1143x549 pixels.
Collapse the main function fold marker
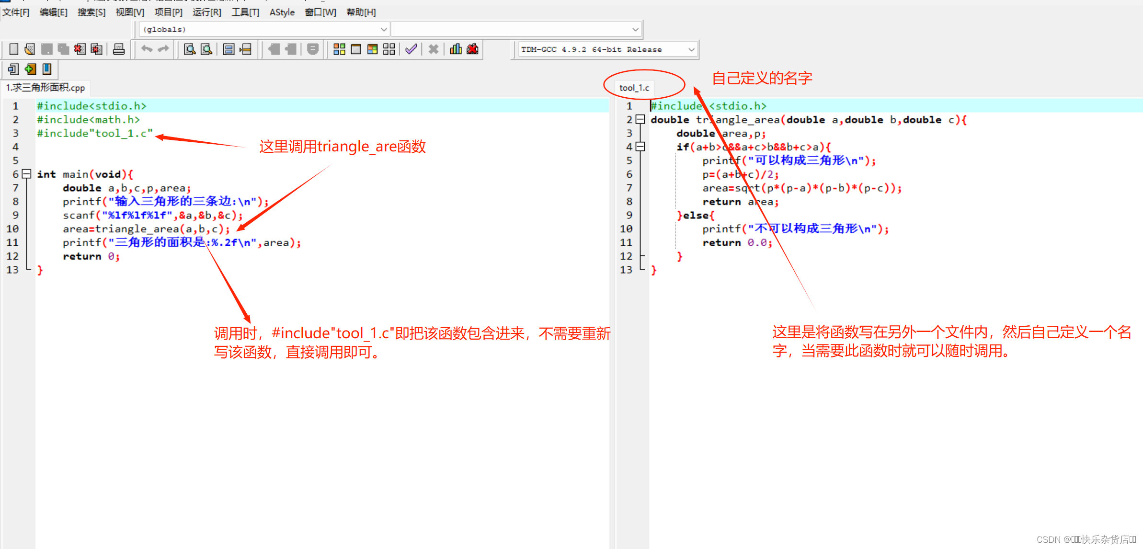pos(27,174)
